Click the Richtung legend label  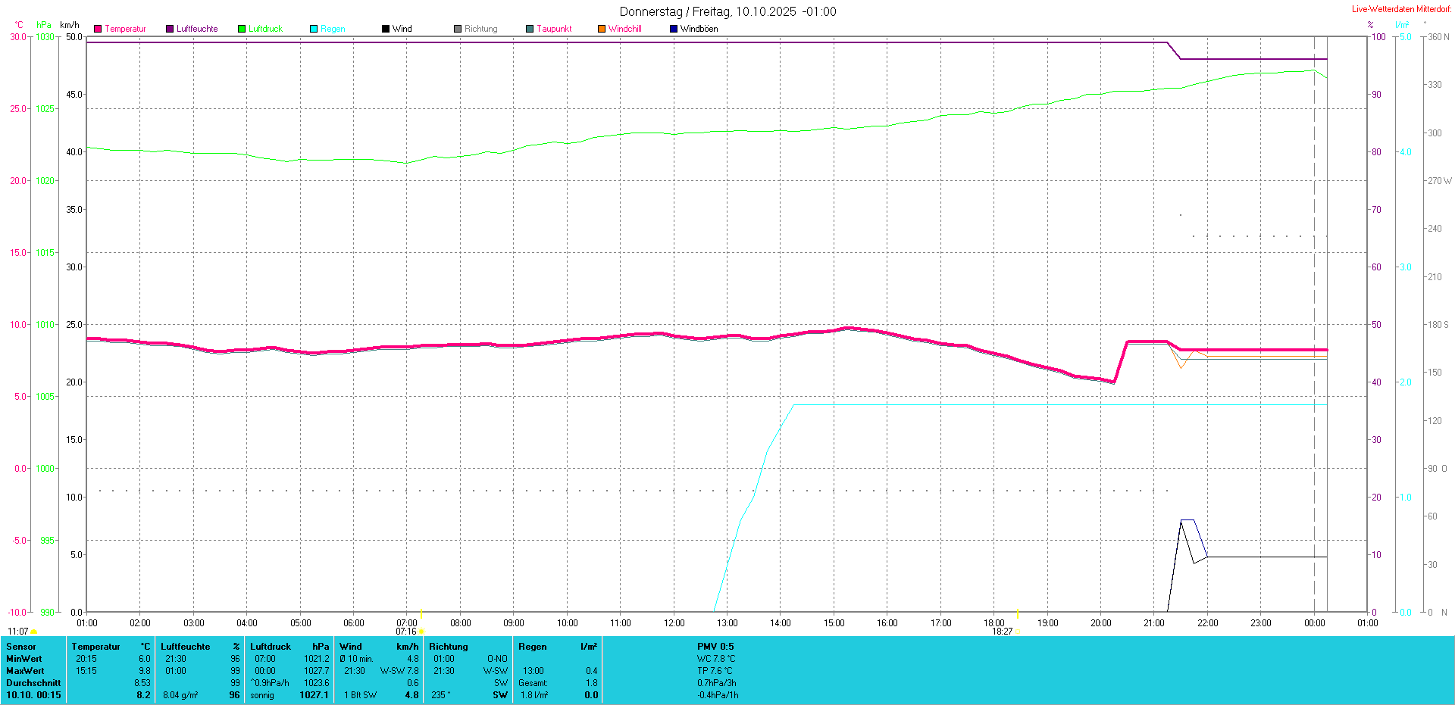[480, 29]
